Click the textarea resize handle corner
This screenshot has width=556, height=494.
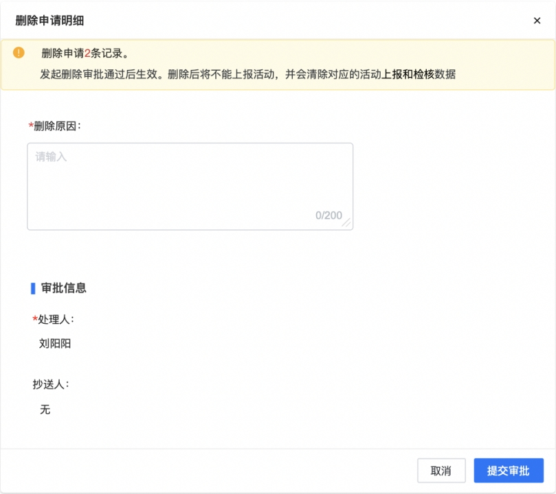click(x=347, y=223)
